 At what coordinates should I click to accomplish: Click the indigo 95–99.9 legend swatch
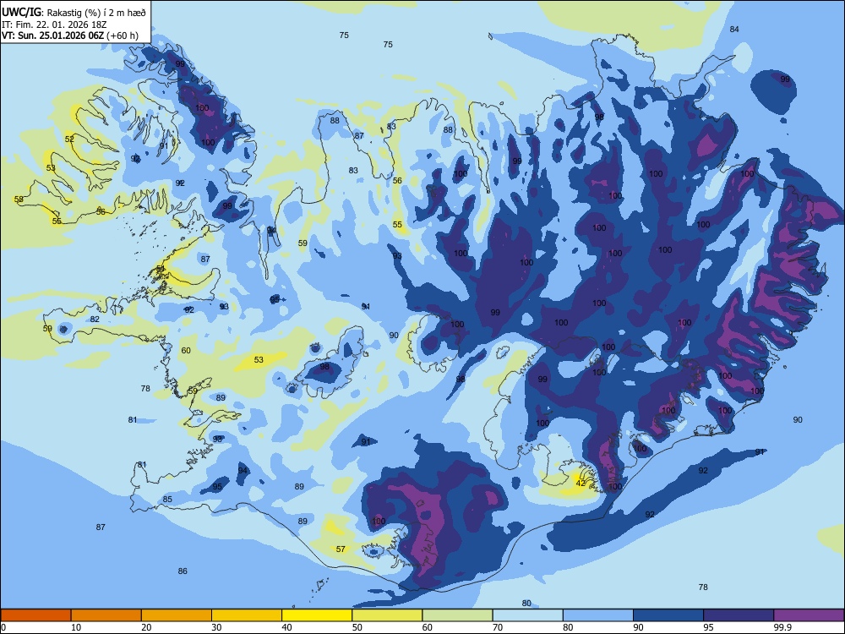pos(739,615)
